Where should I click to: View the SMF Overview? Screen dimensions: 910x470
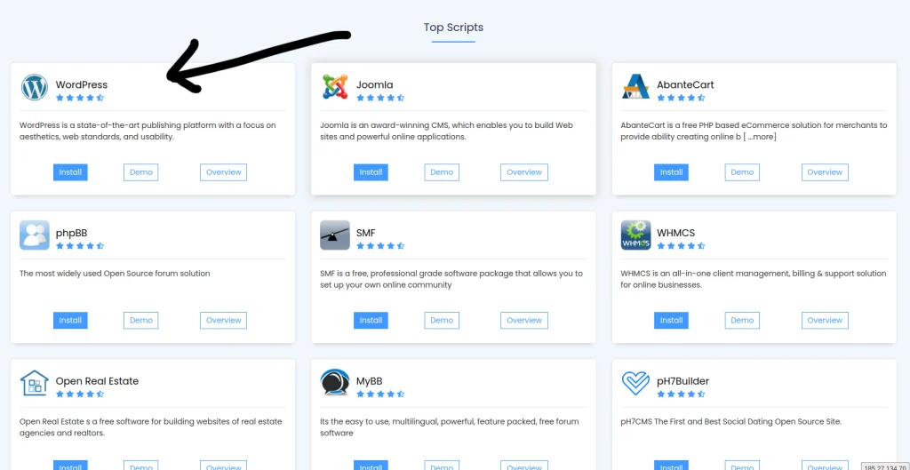pyautogui.click(x=524, y=321)
